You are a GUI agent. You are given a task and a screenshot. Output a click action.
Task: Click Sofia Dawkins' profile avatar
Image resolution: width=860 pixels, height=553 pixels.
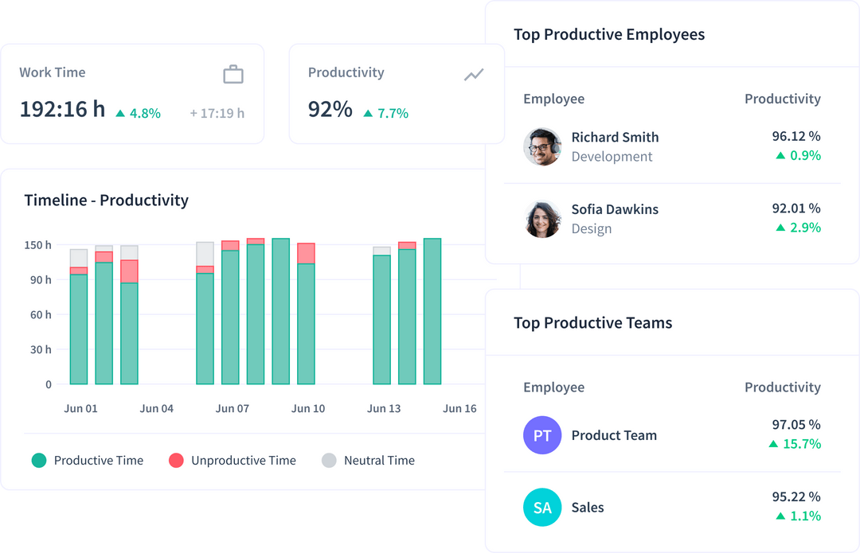pyautogui.click(x=542, y=219)
